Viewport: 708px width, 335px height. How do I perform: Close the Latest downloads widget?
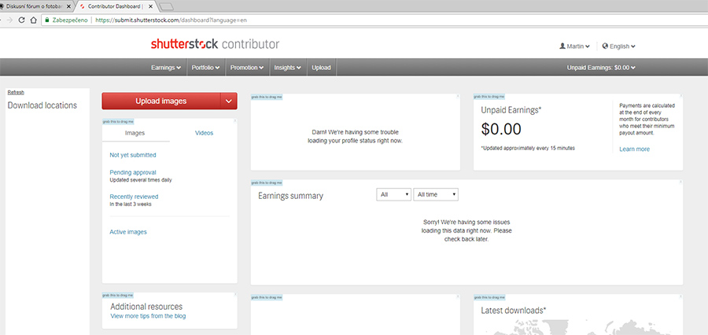click(x=680, y=297)
